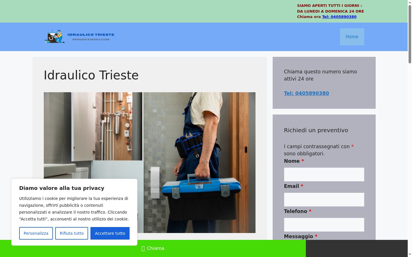Viewport: 412px width, 257px height.
Task: Click the scrollbar up arrow
Action: (410, 2)
